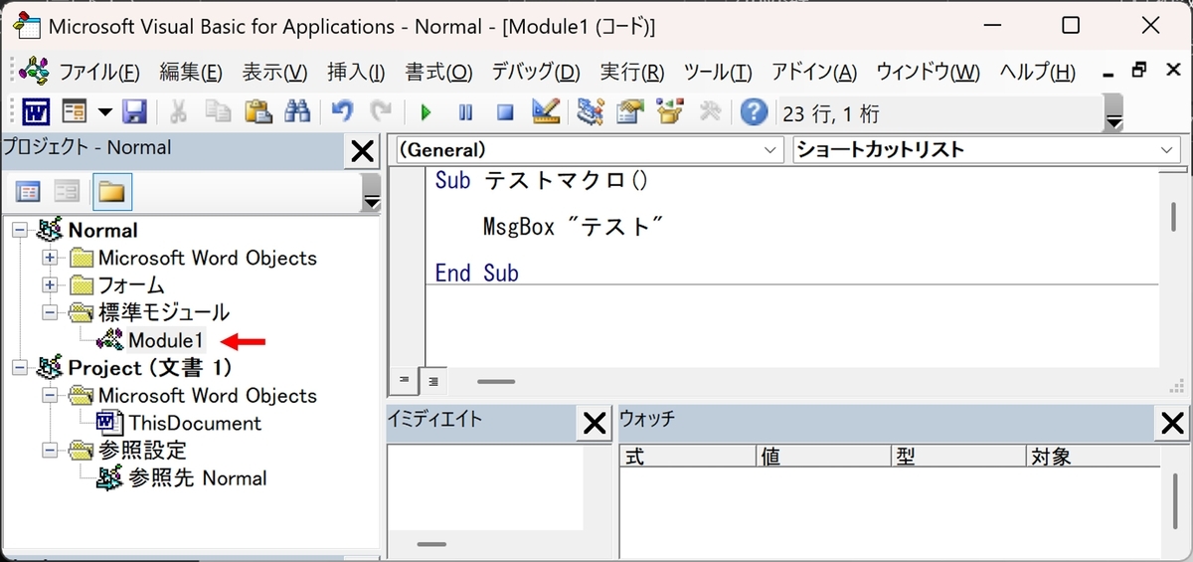Select 参照先 Normal tree item
The height and width of the screenshot is (562, 1193).
pyautogui.click(x=198, y=477)
